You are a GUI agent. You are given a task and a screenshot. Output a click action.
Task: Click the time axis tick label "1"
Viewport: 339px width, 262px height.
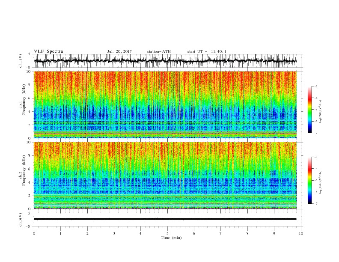click(60, 233)
